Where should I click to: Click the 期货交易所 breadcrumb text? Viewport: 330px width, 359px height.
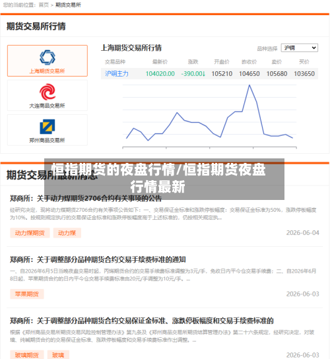point(68,5)
